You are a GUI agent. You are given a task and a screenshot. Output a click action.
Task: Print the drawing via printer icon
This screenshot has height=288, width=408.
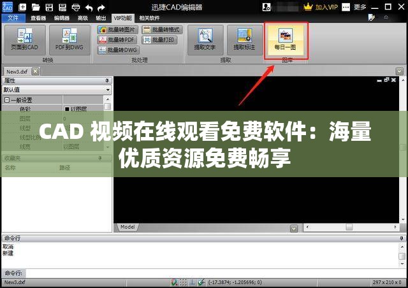pos(76,7)
